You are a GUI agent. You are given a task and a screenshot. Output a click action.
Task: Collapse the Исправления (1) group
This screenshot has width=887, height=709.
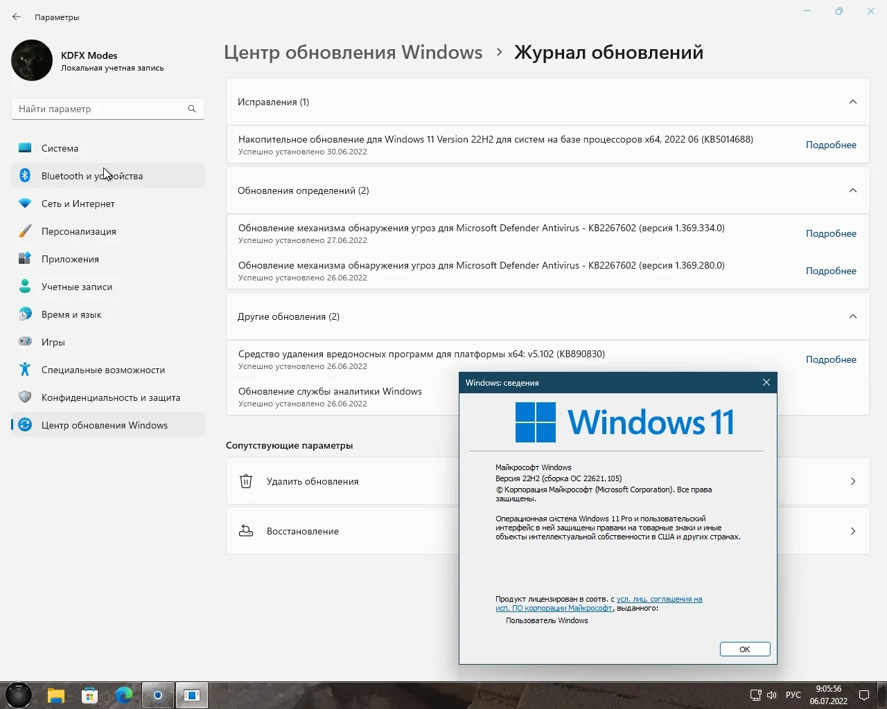point(853,102)
